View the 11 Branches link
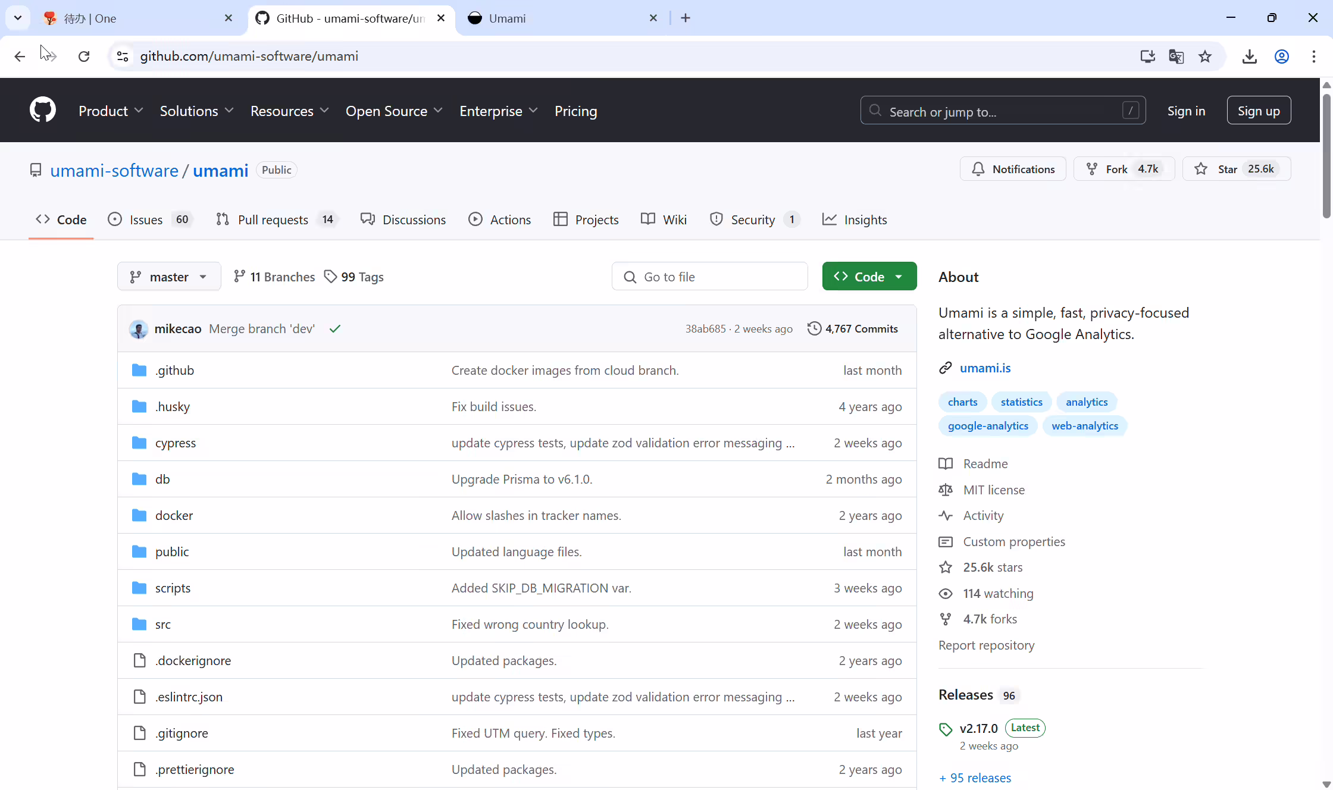The width and height of the screenshot is (1333, 790). pyautogui.click(x=274, y=277)
